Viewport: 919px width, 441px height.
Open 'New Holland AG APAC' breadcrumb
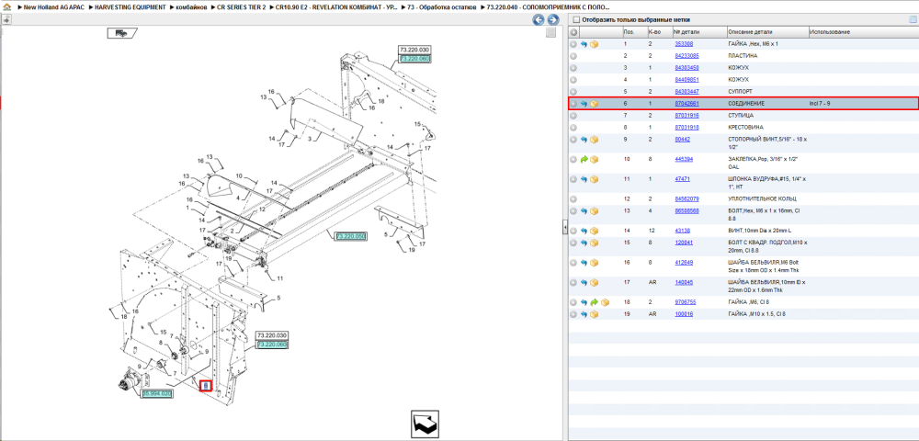[56, 7]
